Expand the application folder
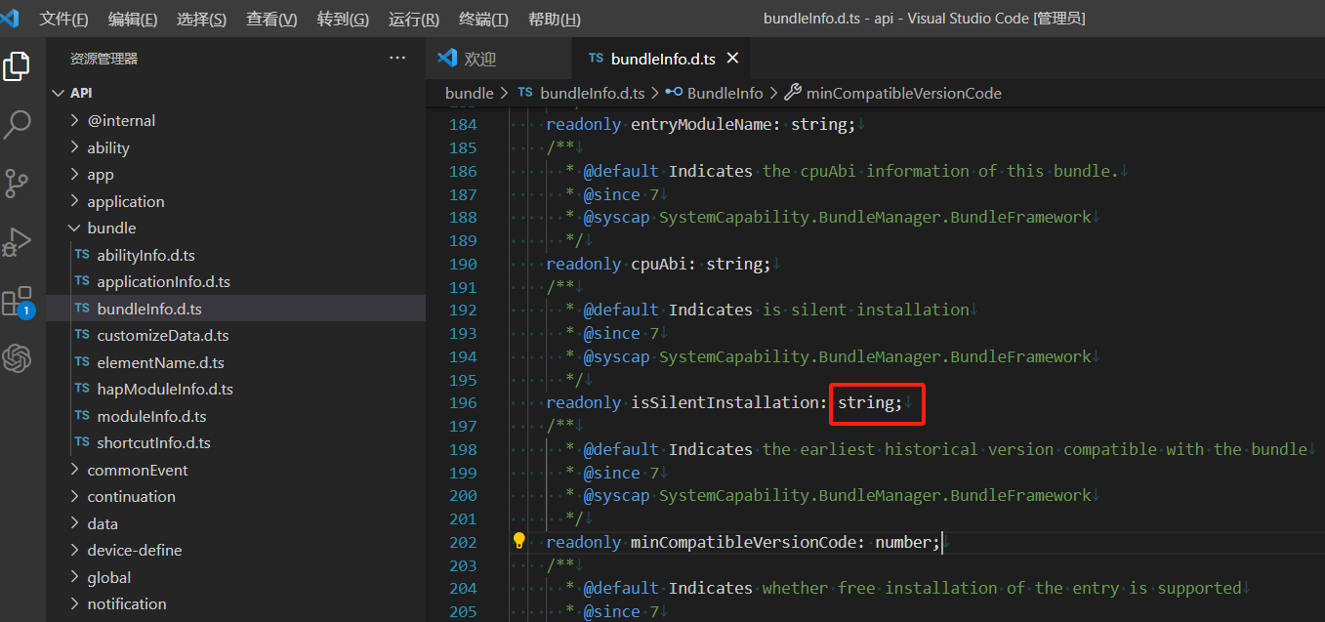The width and height of the screenshot is (1325, 622). (x=235, y=201)
